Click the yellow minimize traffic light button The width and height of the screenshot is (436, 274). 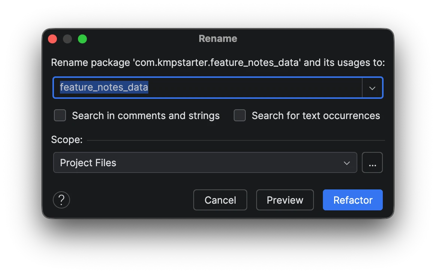click(x=67, y=39)
